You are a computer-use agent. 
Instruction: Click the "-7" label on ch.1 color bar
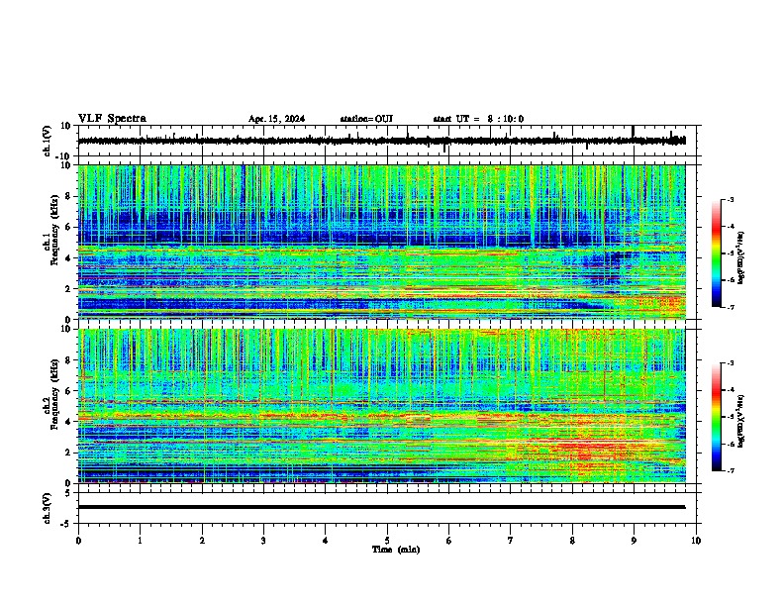[x=731, y=307]
